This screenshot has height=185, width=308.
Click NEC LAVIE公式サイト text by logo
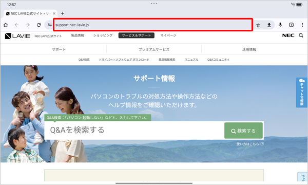click(x=48, y=36)
